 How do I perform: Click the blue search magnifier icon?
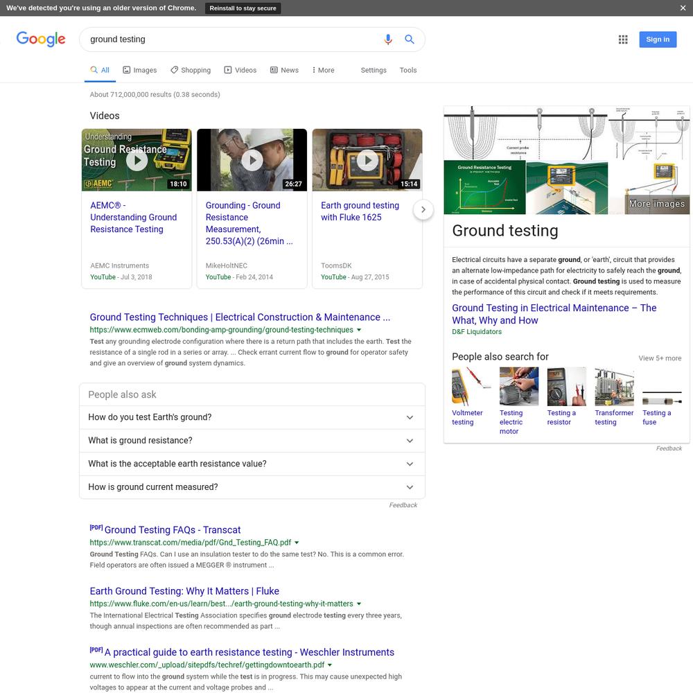tap(410, 40)
